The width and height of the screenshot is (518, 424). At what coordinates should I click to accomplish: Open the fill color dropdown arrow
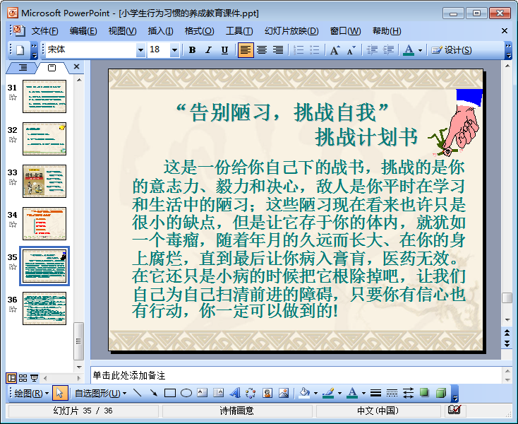pyautogui.click(x=316, y=393)
